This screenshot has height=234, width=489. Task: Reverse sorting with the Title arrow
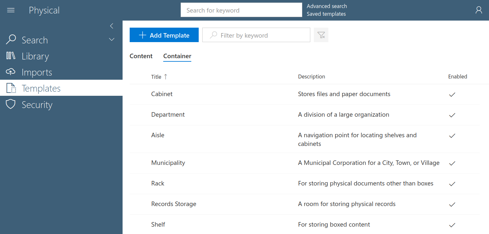[165, 76]
